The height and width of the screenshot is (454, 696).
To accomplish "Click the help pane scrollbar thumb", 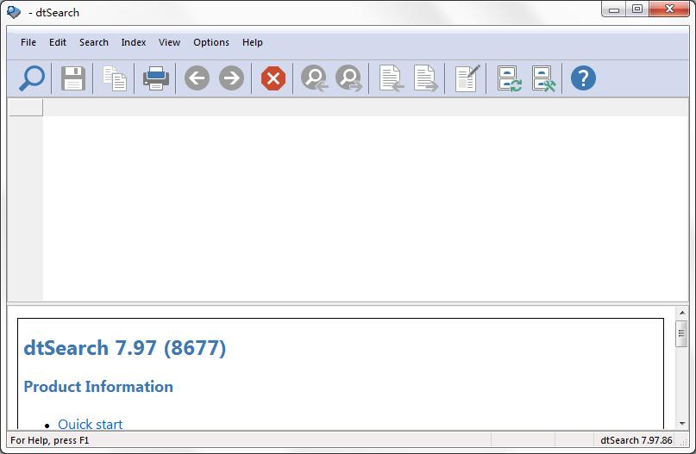I will click(x=681, y=333).
